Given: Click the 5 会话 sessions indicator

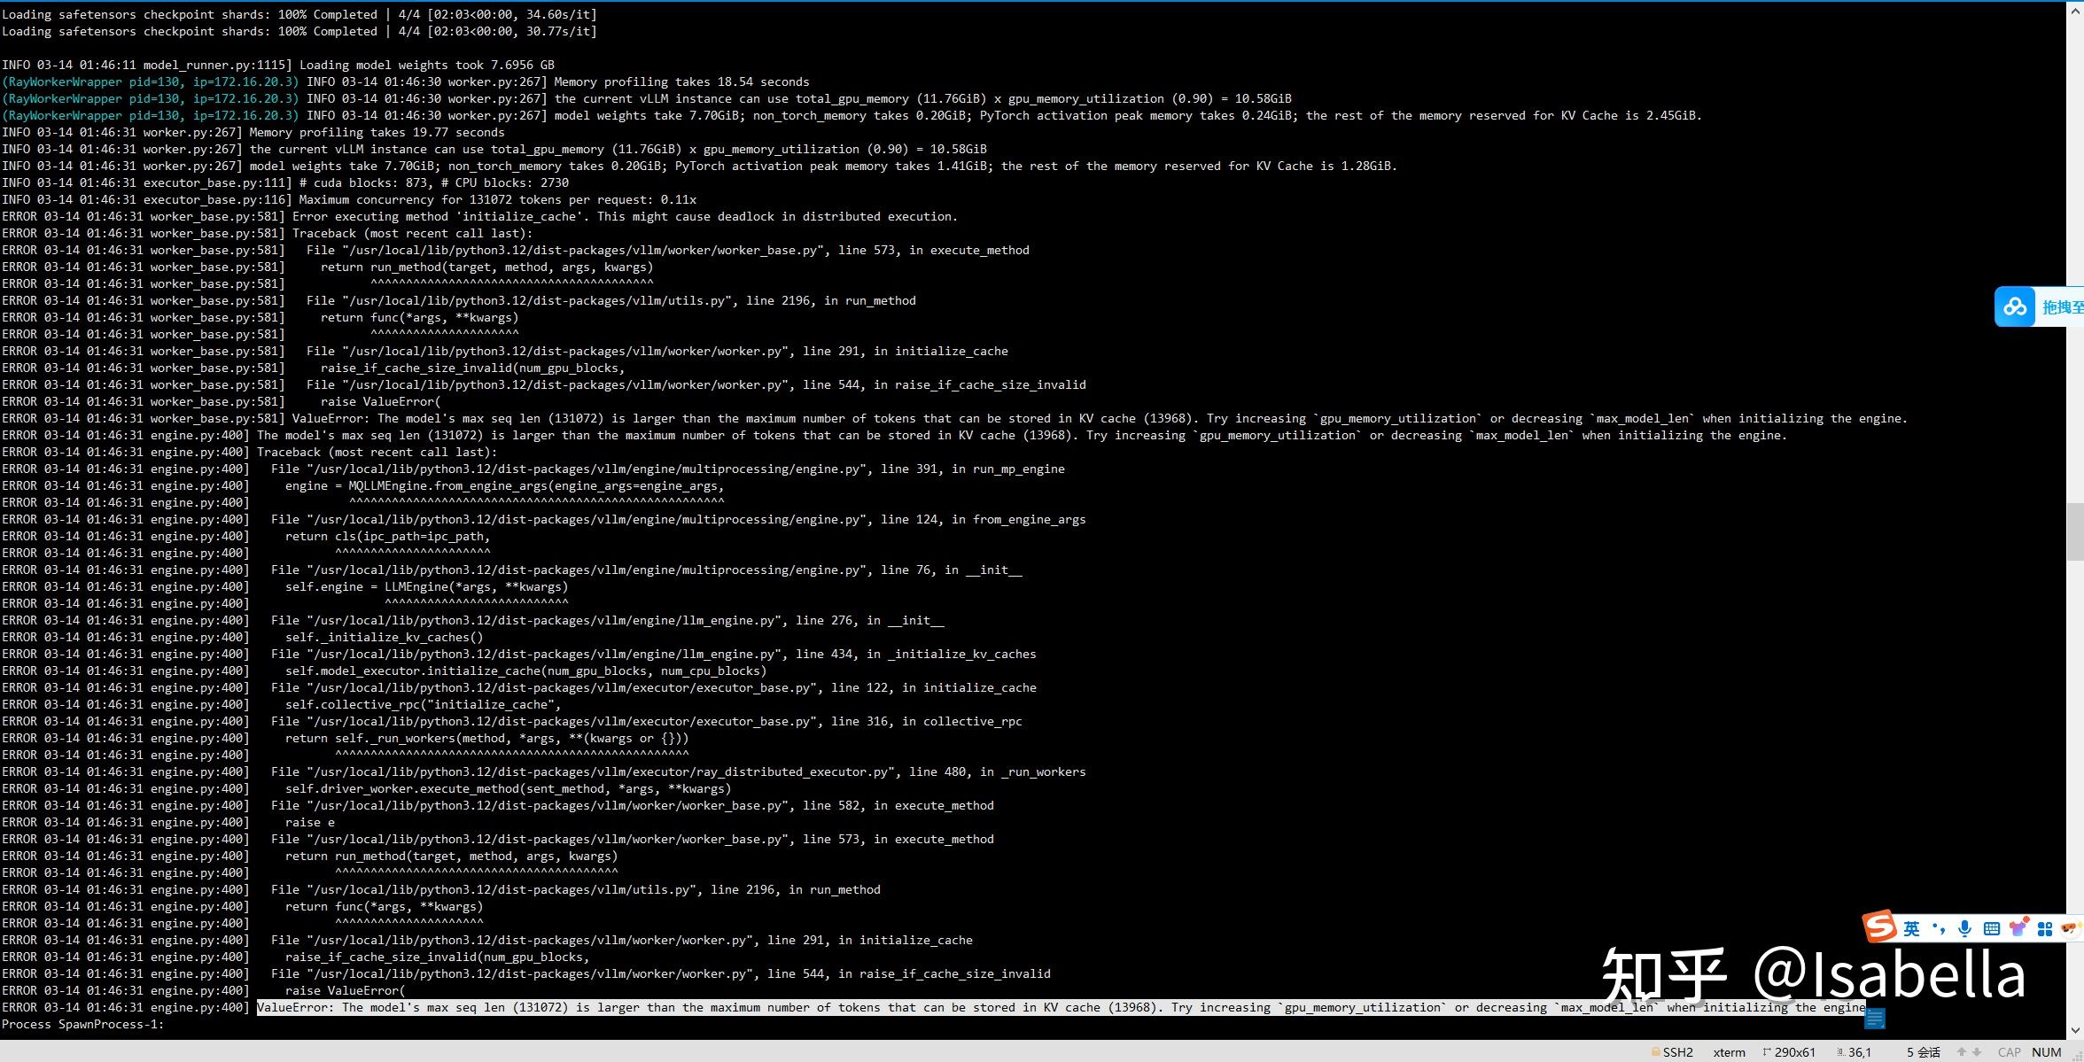Looking at the screenshot, I should pos(1923,1052).
